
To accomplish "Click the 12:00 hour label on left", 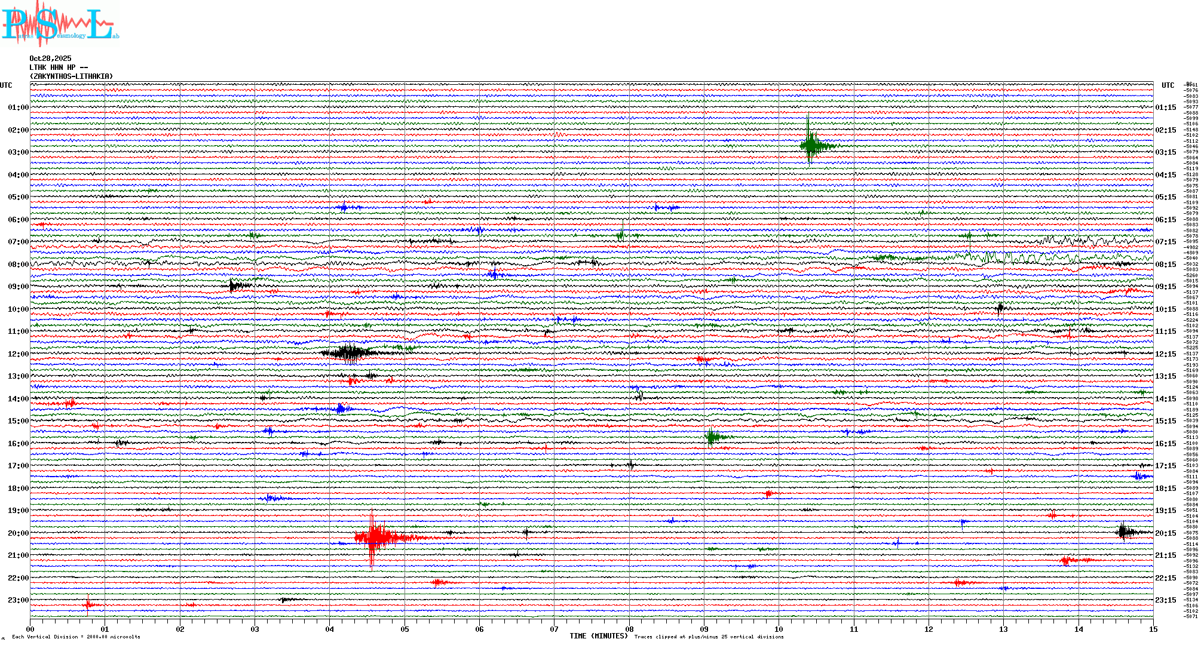I will (x=18, y=354).
